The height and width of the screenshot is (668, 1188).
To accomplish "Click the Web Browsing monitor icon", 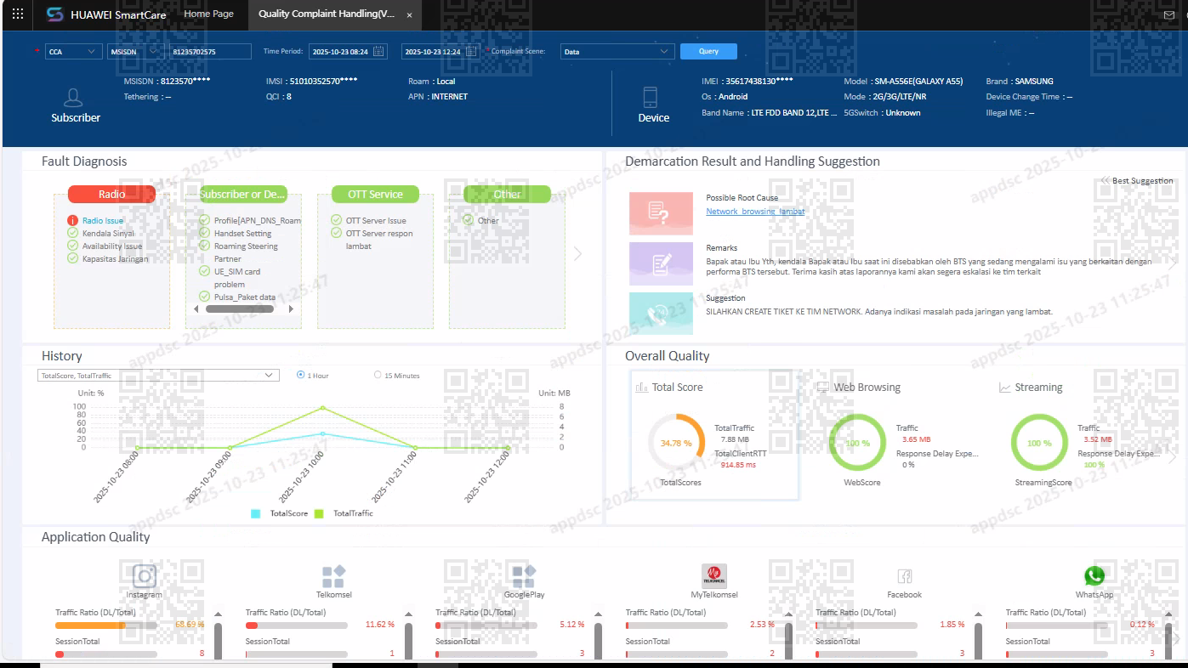I will pos(823,388).
